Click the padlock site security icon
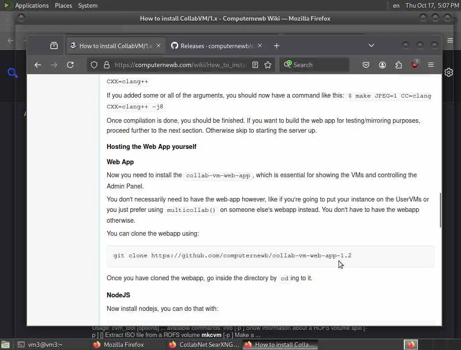This screenshot has height=350, width=461. [x=106, y=65]
